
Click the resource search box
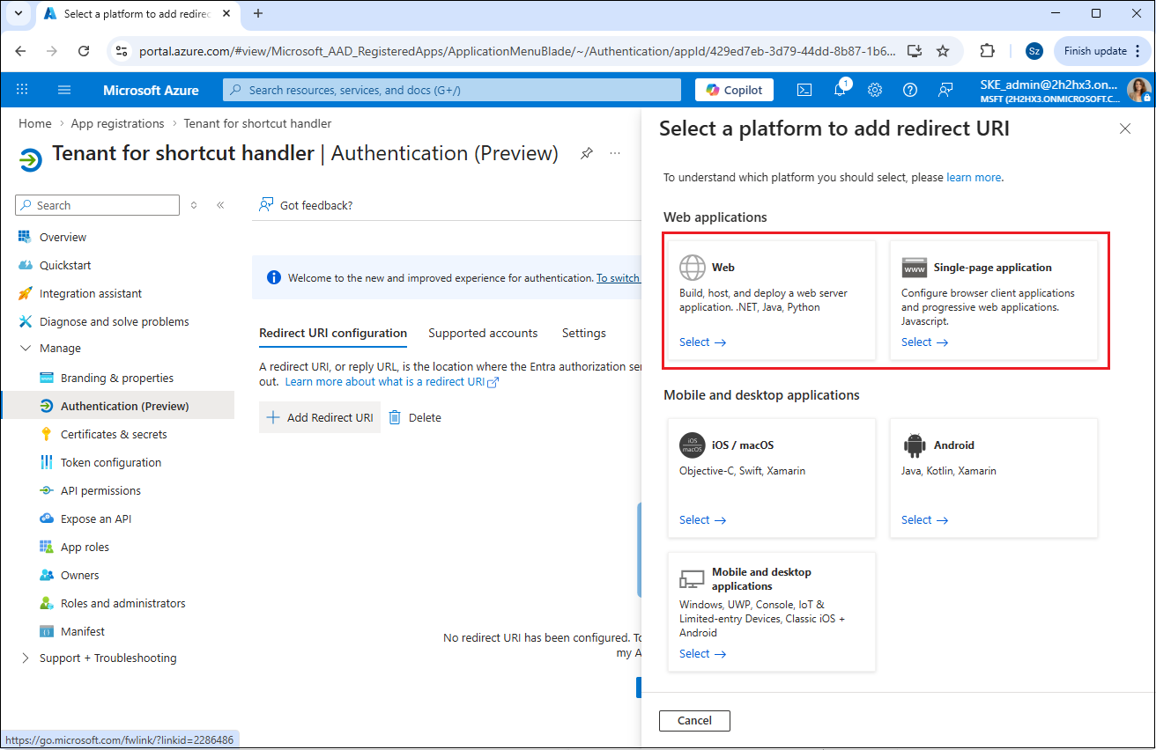[x=451, y=90]
